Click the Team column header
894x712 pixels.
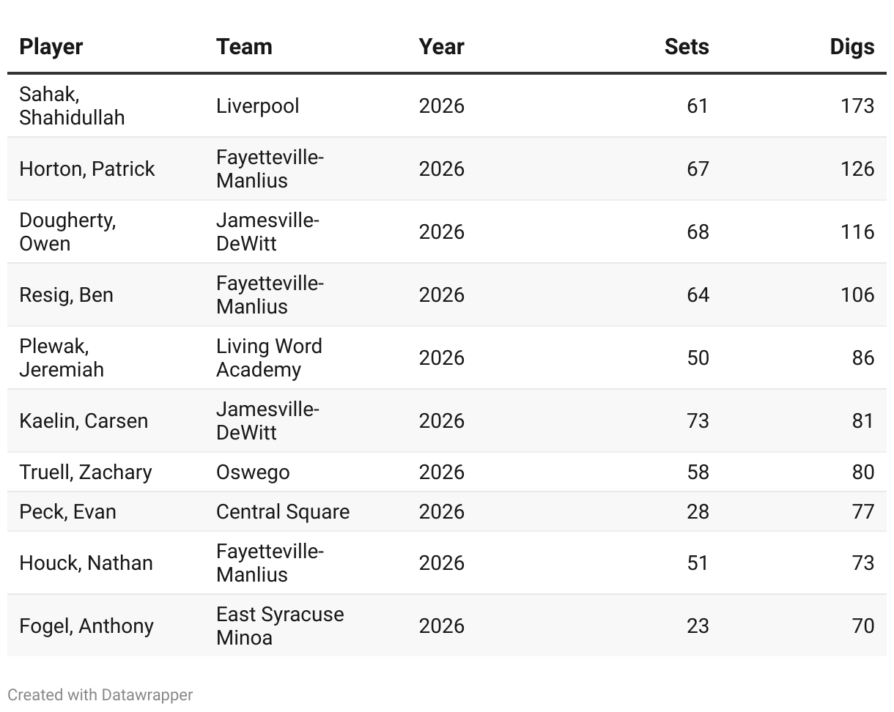(x=244, y=47)
